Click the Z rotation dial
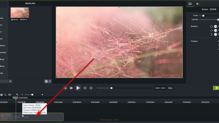This screenshot has width=219, height=123. tap(215, 26)
